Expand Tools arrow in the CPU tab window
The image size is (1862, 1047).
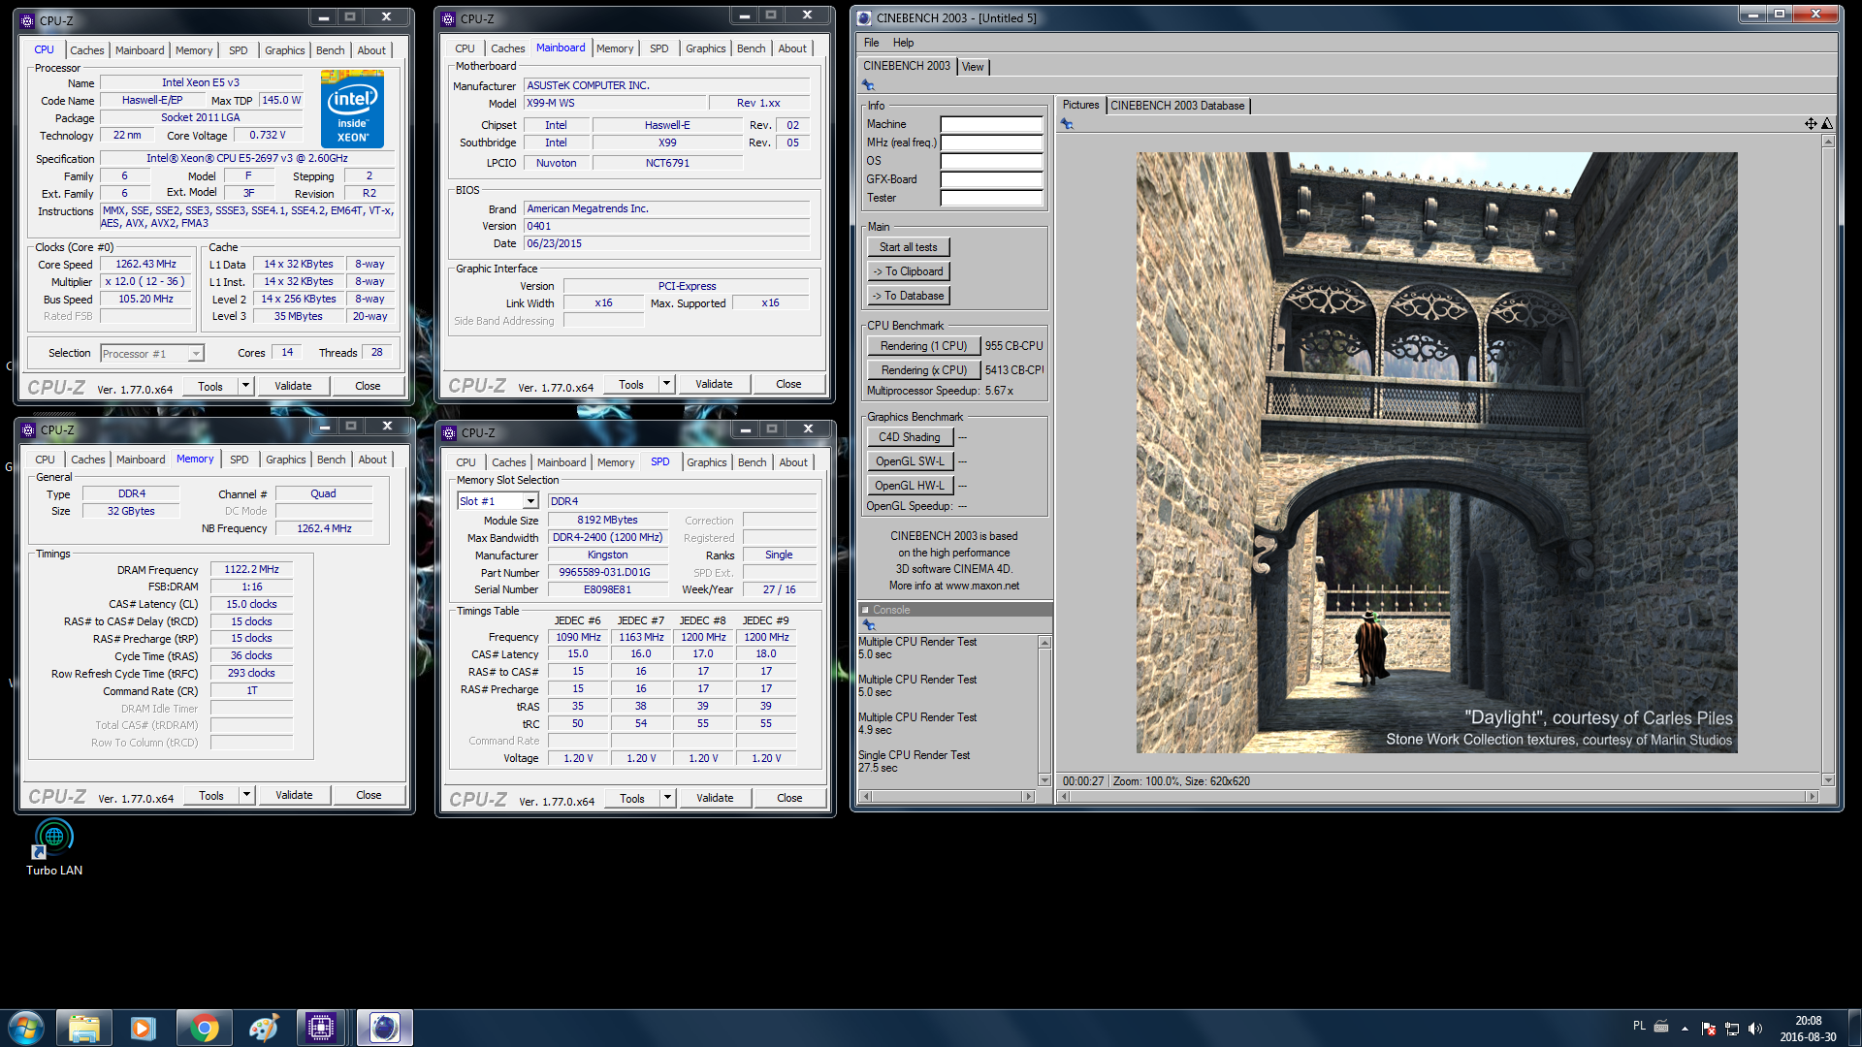[246, 386]
